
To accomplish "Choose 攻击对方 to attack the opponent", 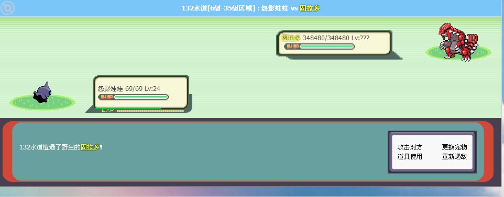I will point(410,147).
